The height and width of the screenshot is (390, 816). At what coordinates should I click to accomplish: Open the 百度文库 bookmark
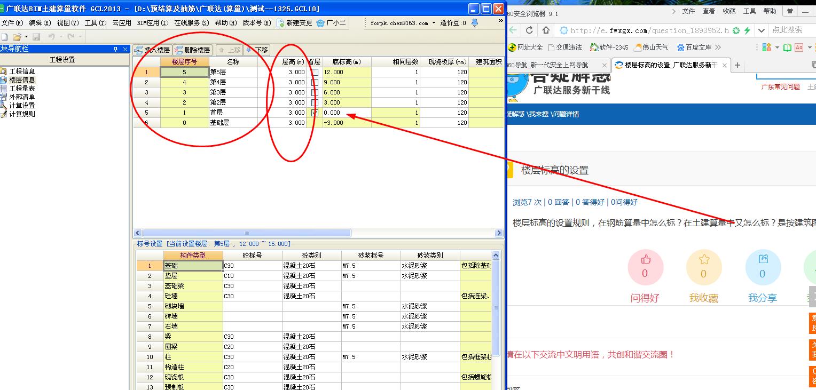(x=694, y=47)
